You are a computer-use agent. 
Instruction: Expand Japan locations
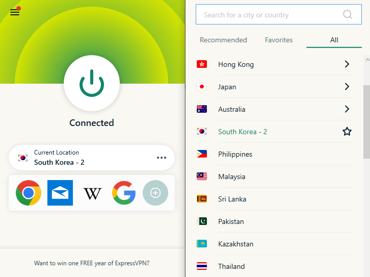pyautogui.click(x=347, y=86)
